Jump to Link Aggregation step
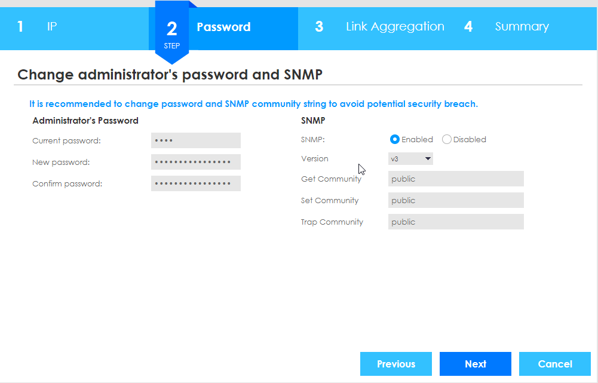This screenshot has height=383, width=598. 395,27
